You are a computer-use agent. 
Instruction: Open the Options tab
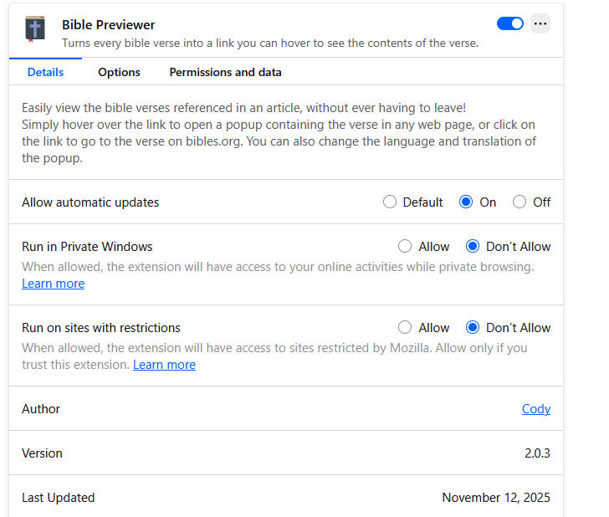pos(119,72)
